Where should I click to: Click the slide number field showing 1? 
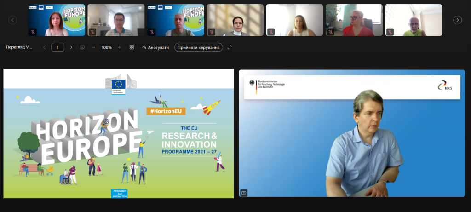(57, 47)
